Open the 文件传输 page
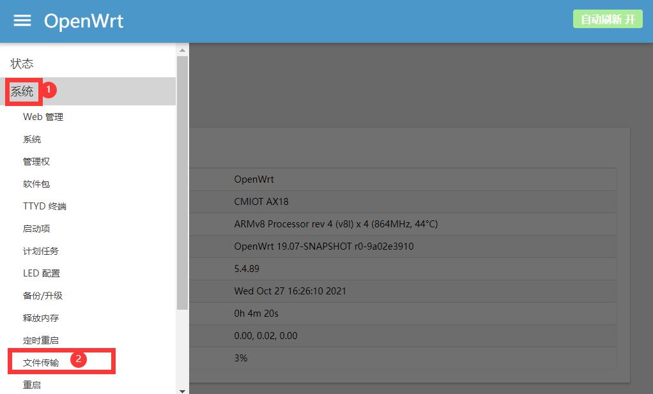Viewport: 653px width, 394px height. tap(41, 363)
